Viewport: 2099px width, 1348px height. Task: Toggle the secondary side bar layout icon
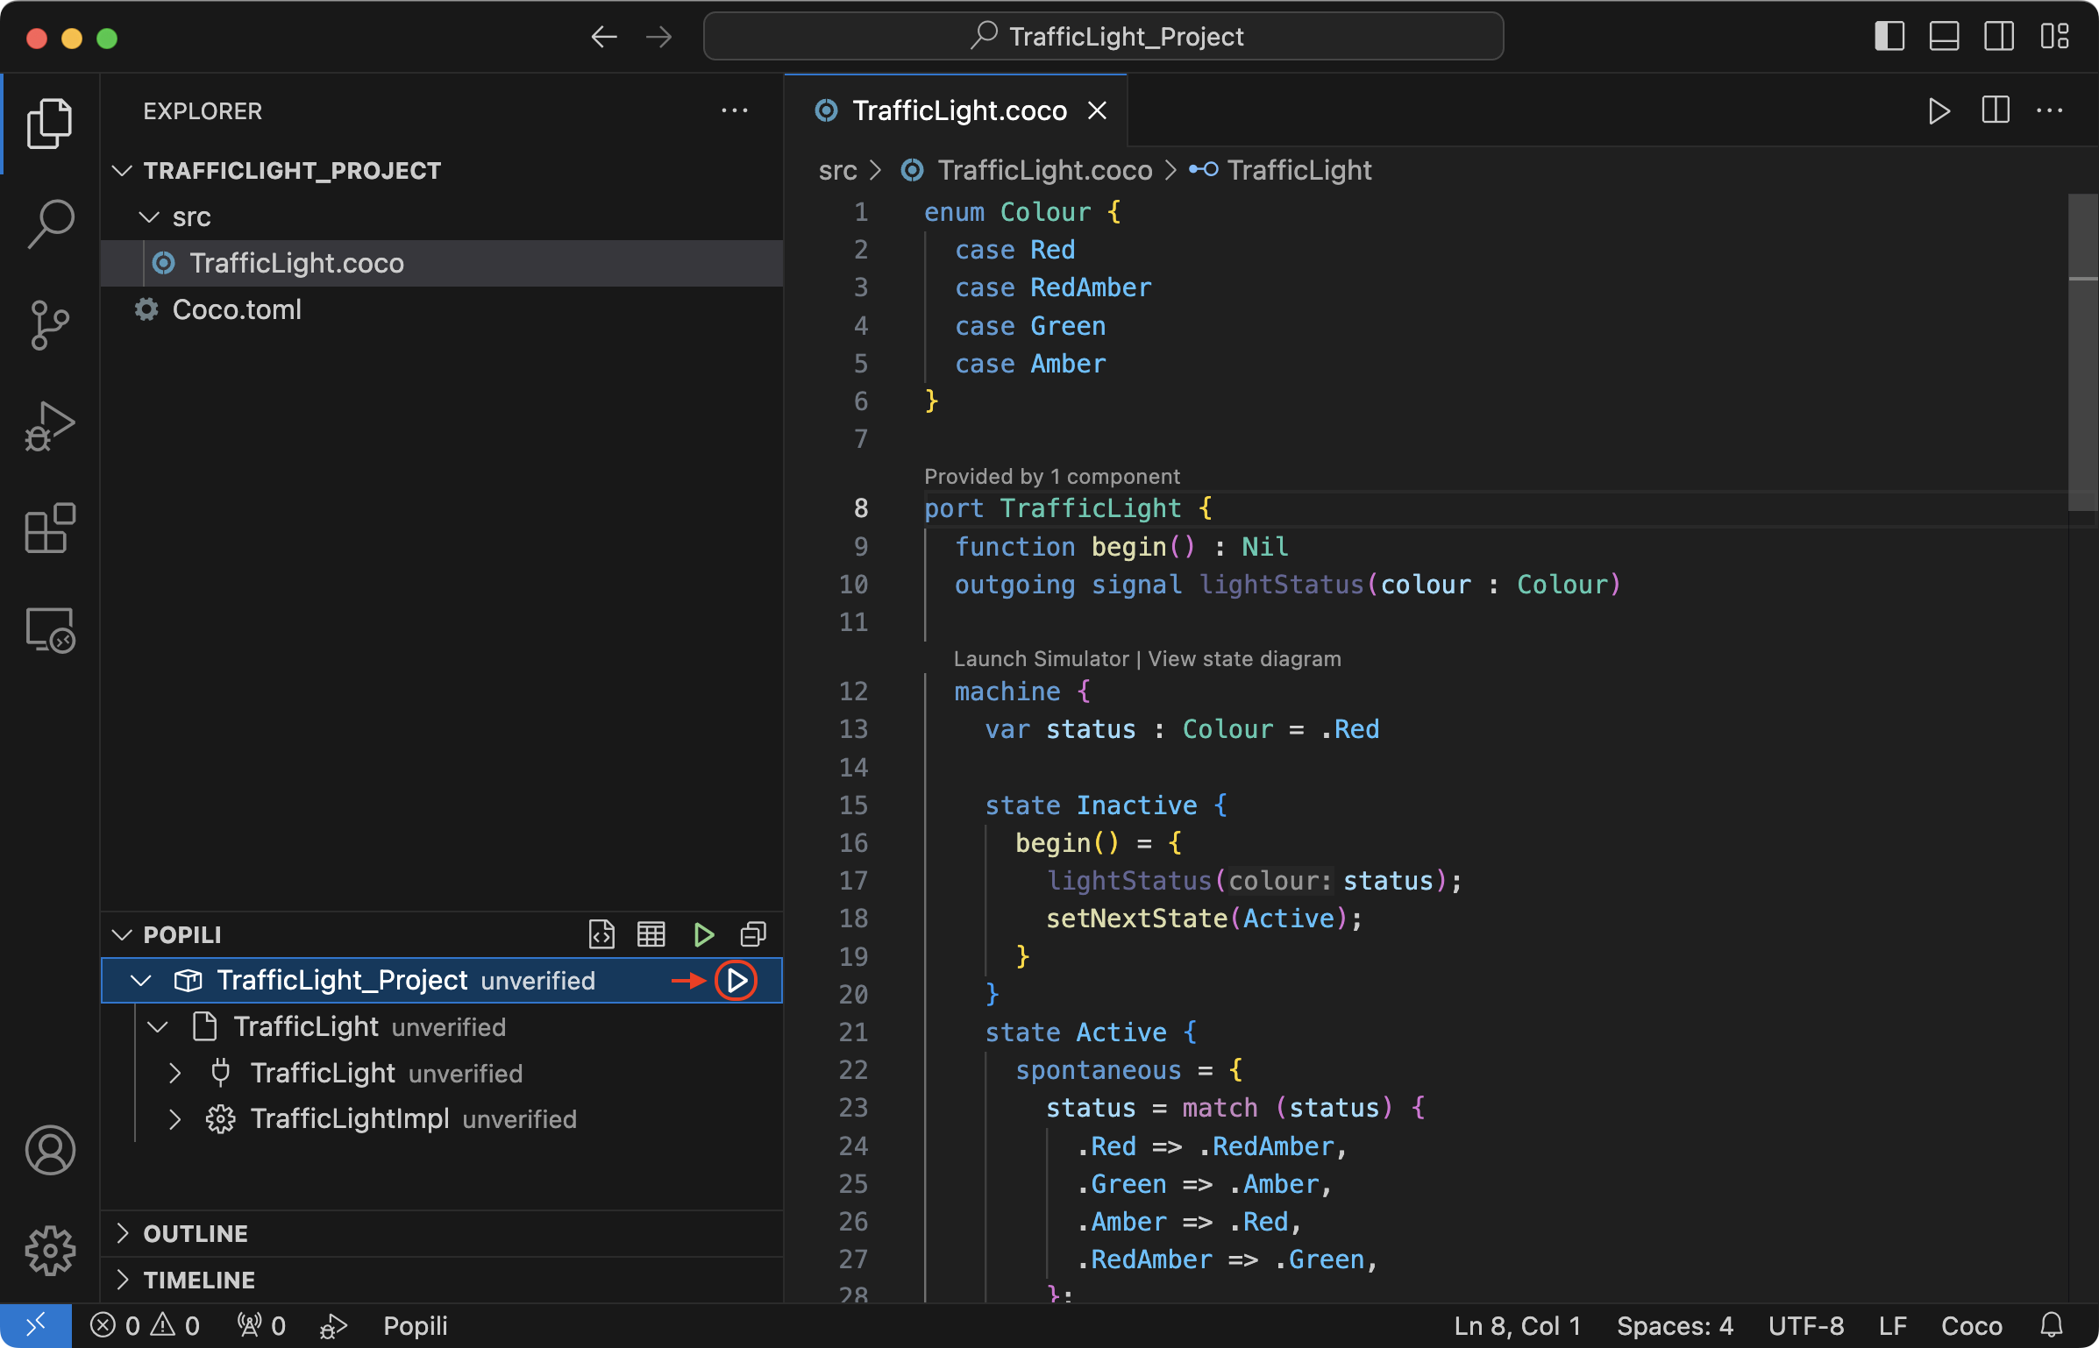coord(1999,37)
